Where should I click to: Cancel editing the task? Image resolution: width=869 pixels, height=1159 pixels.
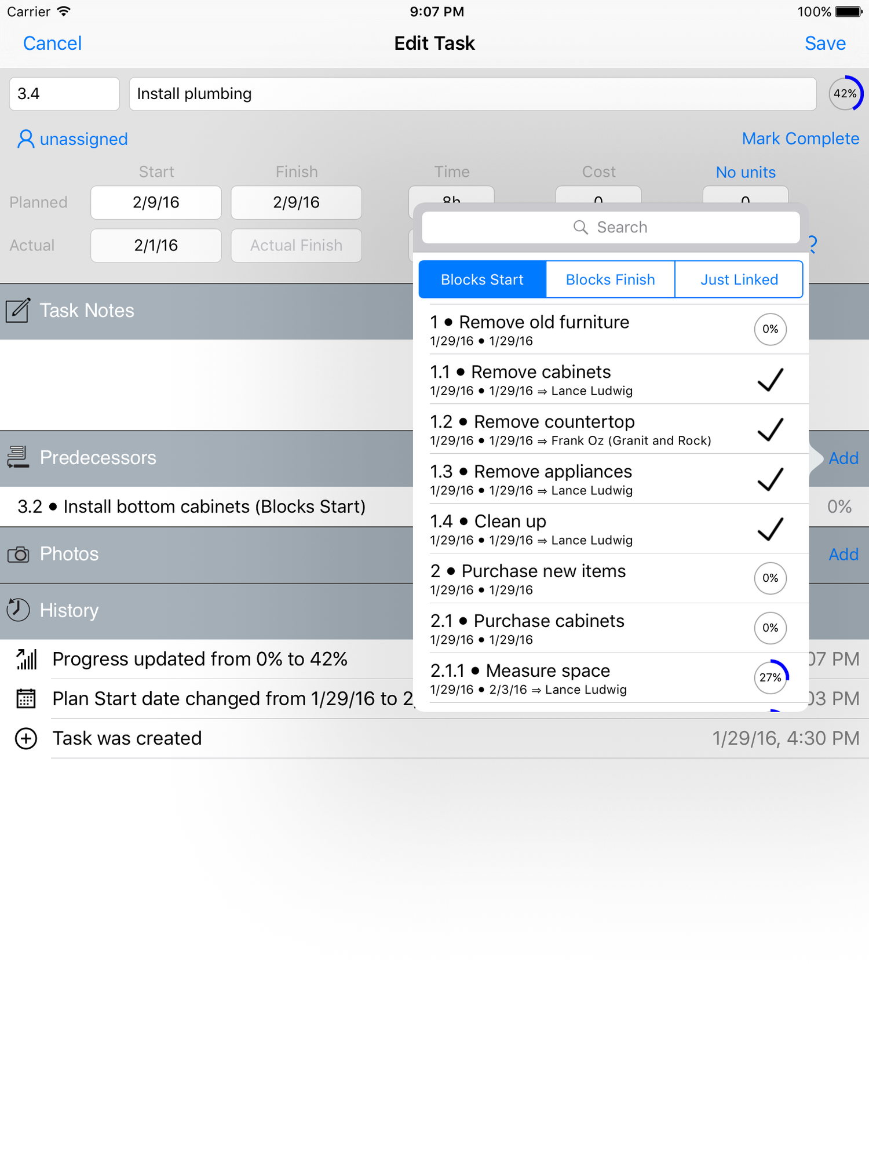click(52, 43)
